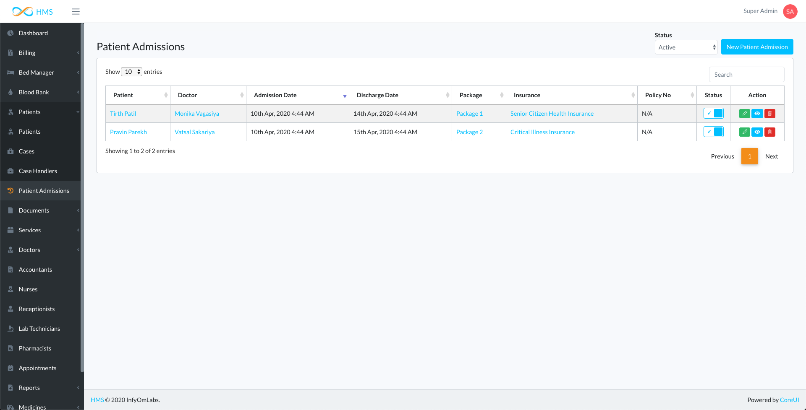Open the show entries count dropdown

tap(132, 72)
